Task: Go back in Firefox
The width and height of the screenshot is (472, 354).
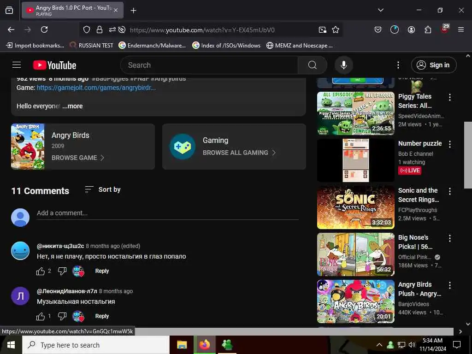Action: tap(11, 29)
